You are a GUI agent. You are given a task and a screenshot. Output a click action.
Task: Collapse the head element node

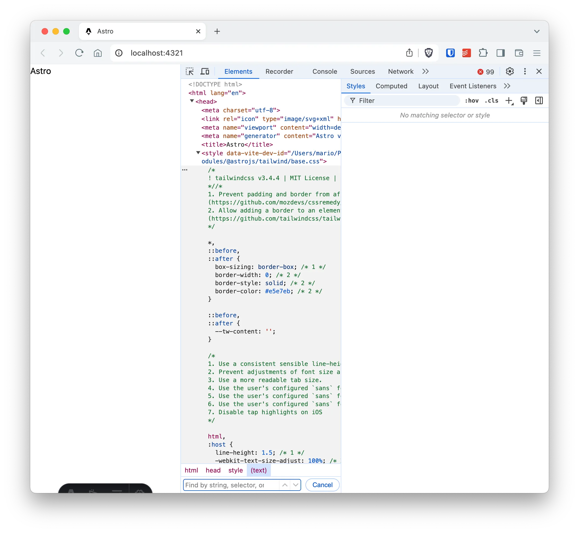pos(192,101)
